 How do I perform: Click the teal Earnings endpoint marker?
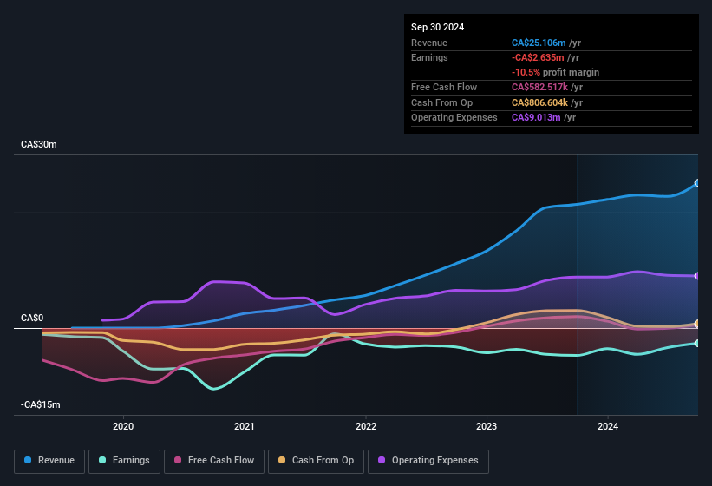click(x=697, y=344)
